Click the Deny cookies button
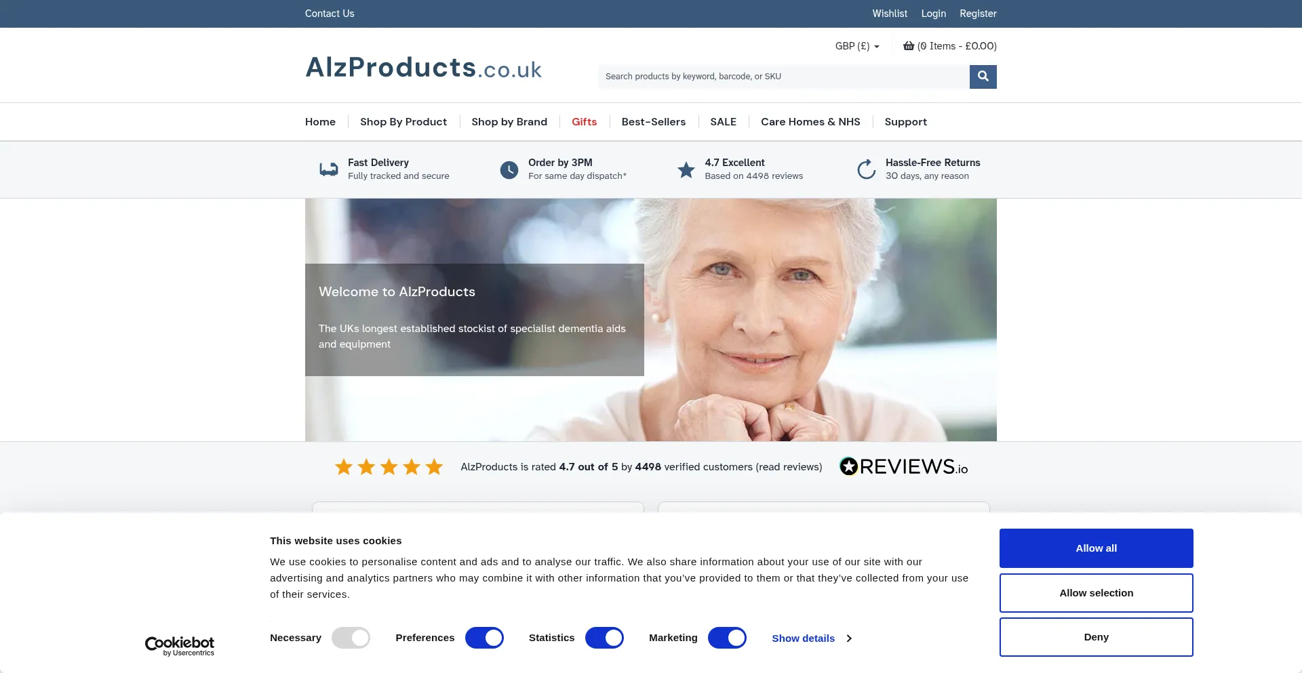Screen dimensions: 1302x673 tap(1096, 637)
